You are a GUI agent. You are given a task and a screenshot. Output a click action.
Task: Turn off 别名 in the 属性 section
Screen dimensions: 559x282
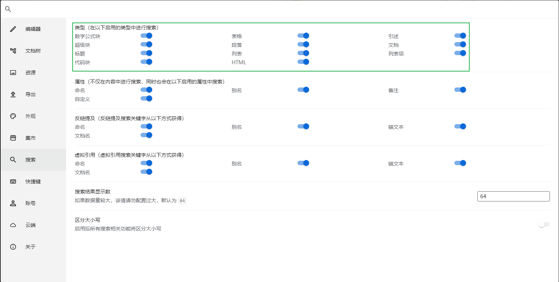tap(303, 90)
